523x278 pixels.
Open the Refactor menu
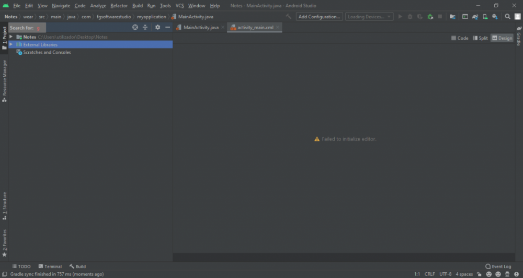click(119, 6)
